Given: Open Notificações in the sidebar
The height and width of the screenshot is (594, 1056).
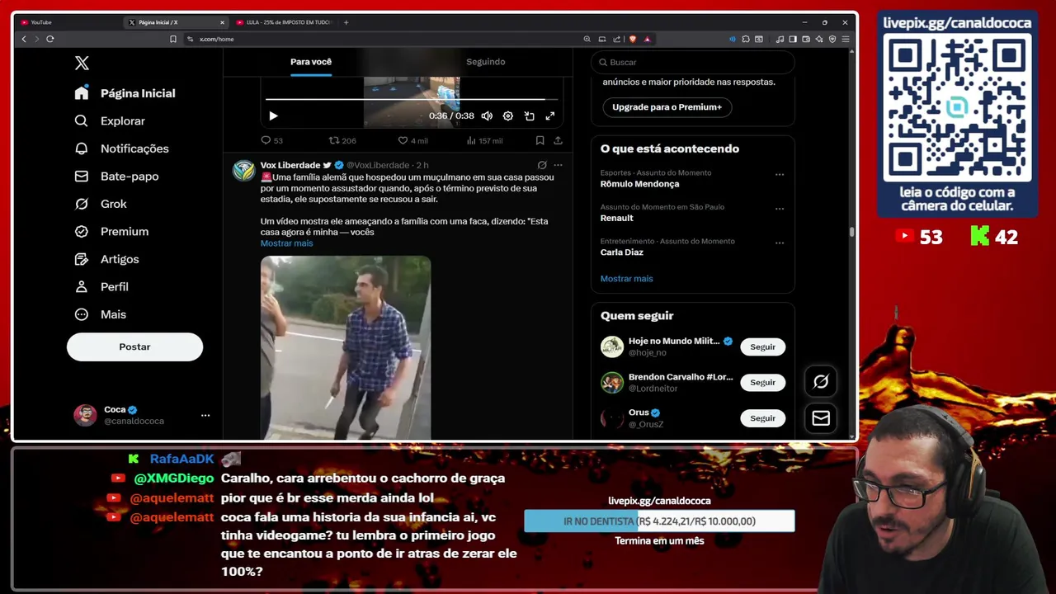Looking at the screenshot, I should pos(121,148).
